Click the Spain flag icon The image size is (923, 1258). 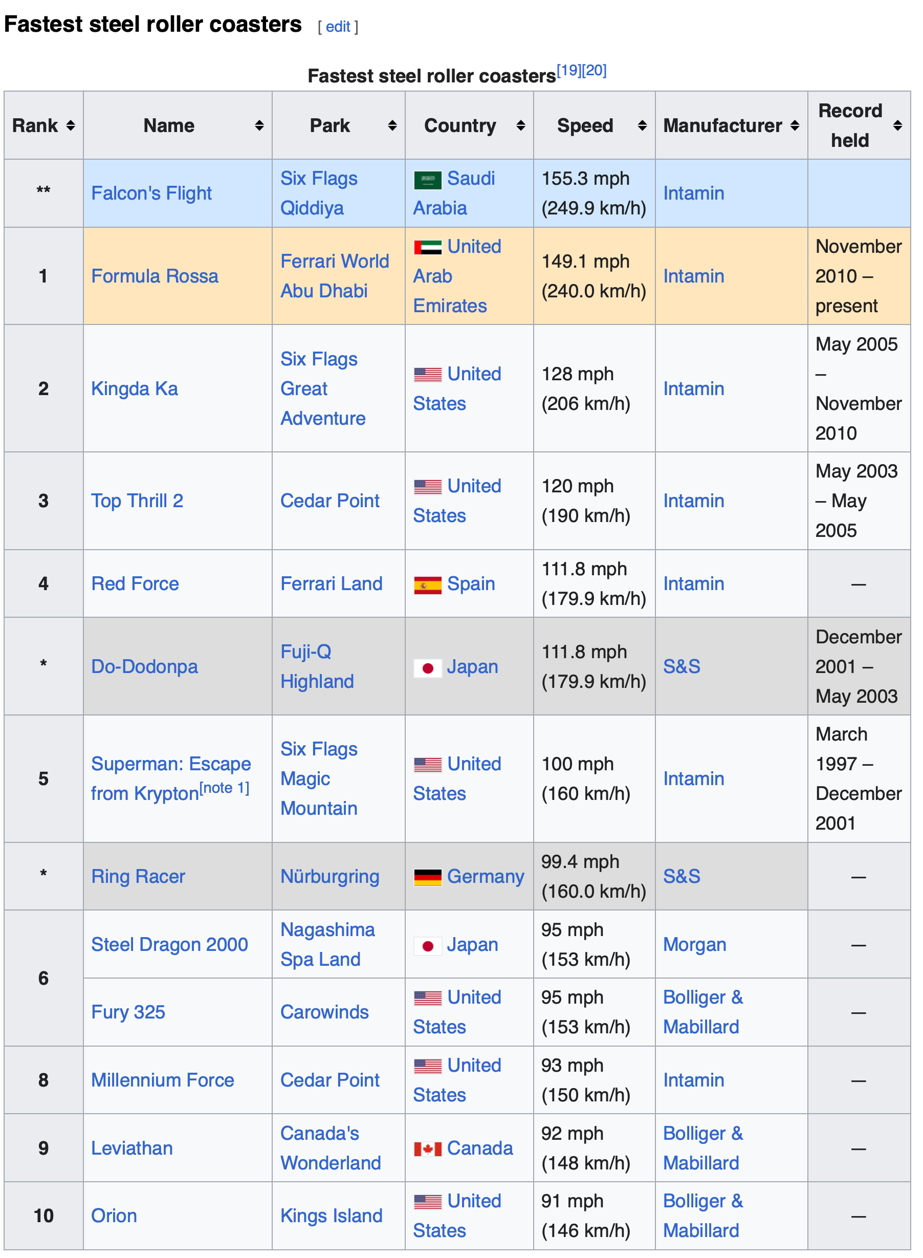[x=427, y=584]
